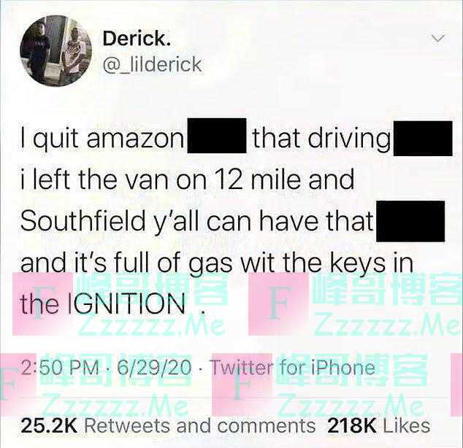Screen dimensions: 463x448
Task: Click the 'I quit amazon' text
Action: [x=102, y=139]
